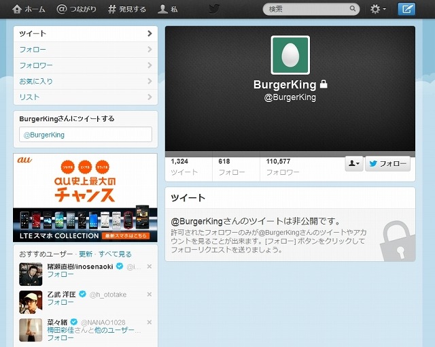Follow 乙武 洋匡 via フォロー link
The height and width of the screenshot is (347, 435).
pos(60,302)
